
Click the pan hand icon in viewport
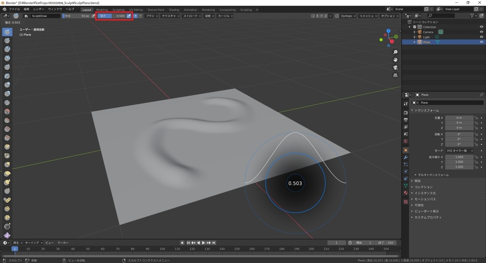(x=395, y=60)
